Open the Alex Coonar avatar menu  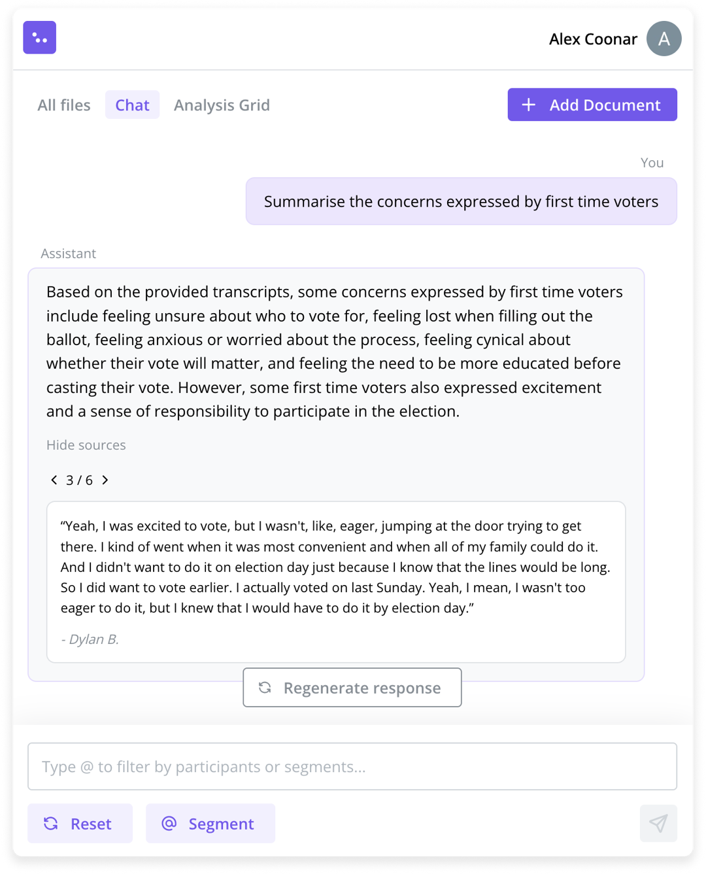664,39
